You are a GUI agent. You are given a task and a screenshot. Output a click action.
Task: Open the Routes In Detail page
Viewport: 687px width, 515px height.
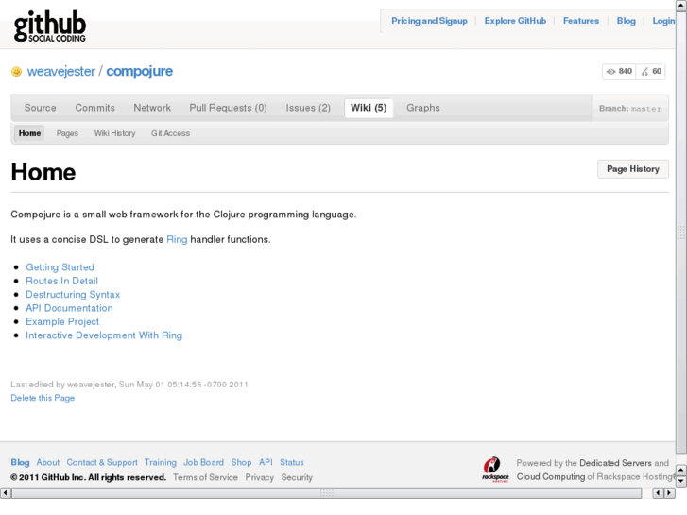pos(61,281)
